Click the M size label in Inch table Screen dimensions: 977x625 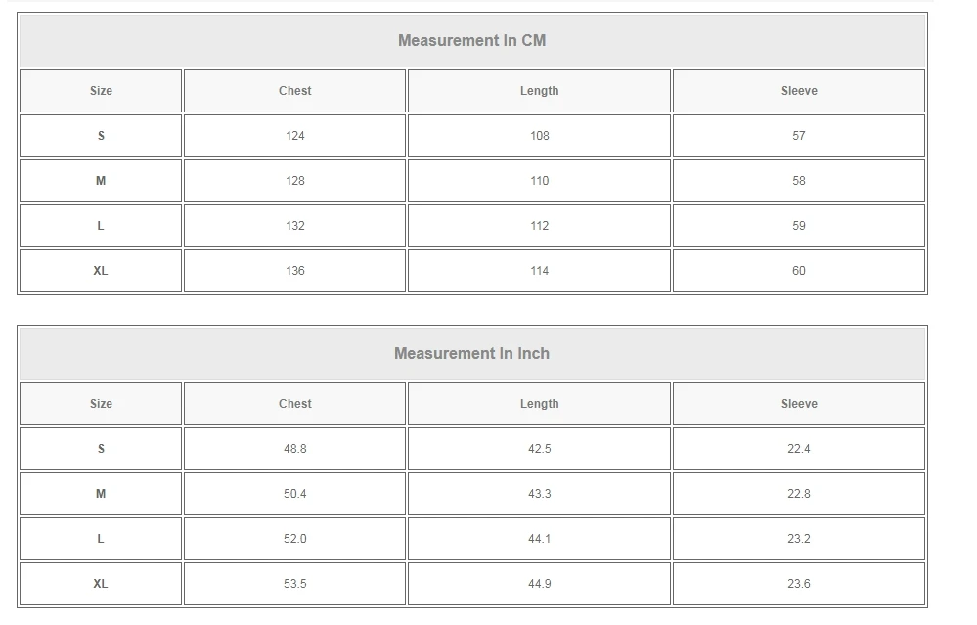coord(101,494)
